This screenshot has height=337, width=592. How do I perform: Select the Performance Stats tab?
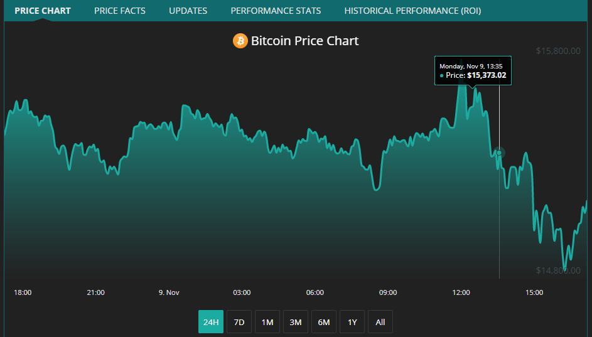[x=276, y=11]
